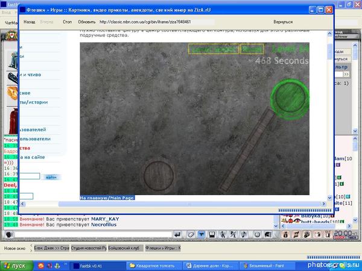Switch to Бойцовский клуб tab
The image size is (362, 271).
pos(125,248)
